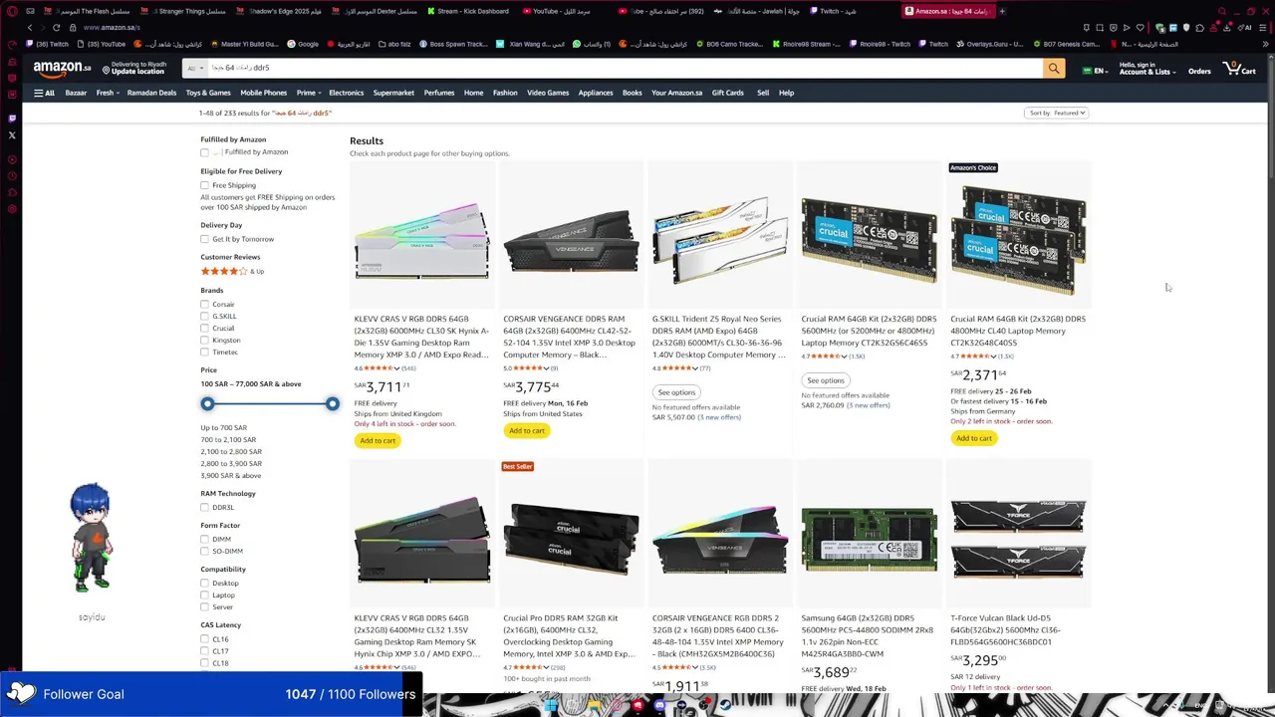This screenshot has width=1275, height=717.
Task: Open X (Twitter) in the browser sidebar
Action: (x=12, y=135)
